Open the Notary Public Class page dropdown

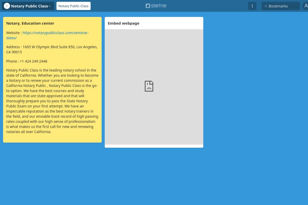coord(28,6)
